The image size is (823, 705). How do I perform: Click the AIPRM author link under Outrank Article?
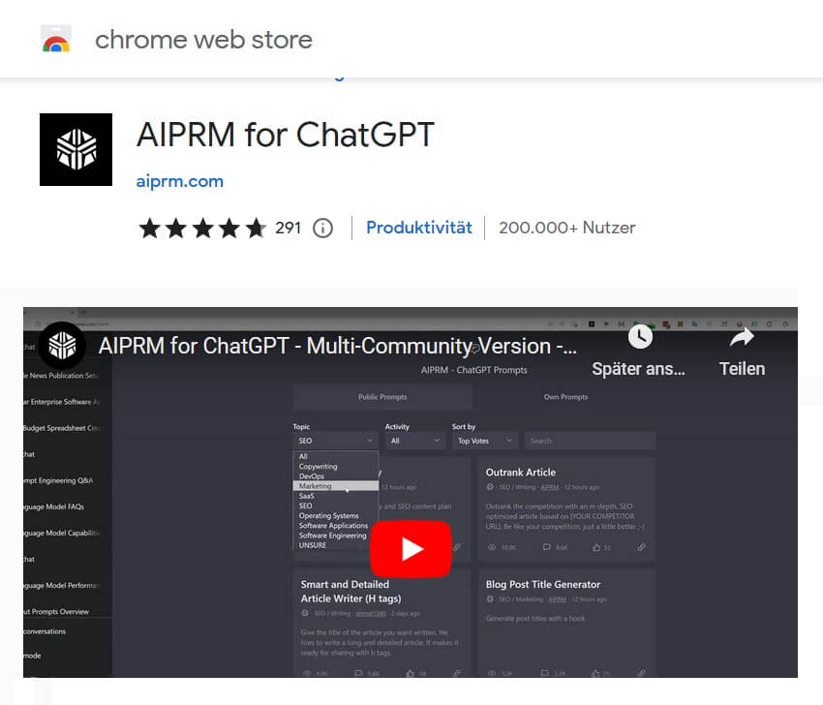pos(550,487)
